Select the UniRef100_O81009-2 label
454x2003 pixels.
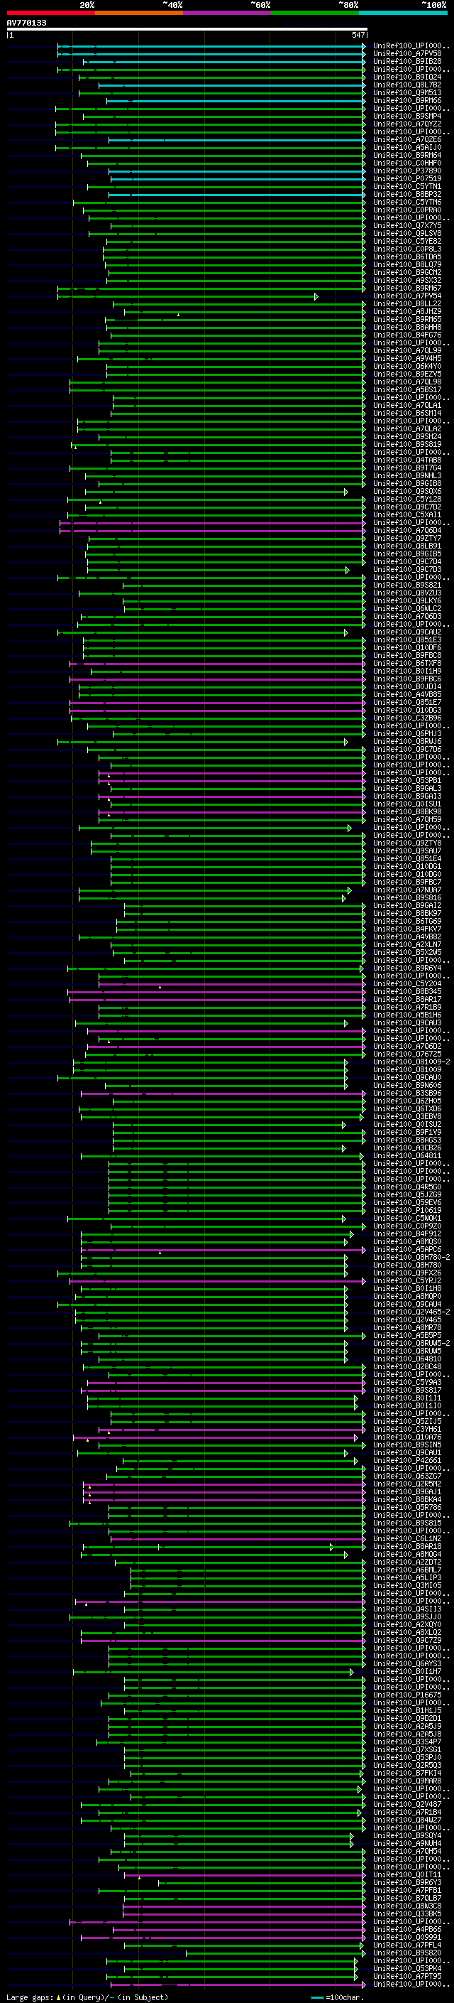[x=411, y=1062]
